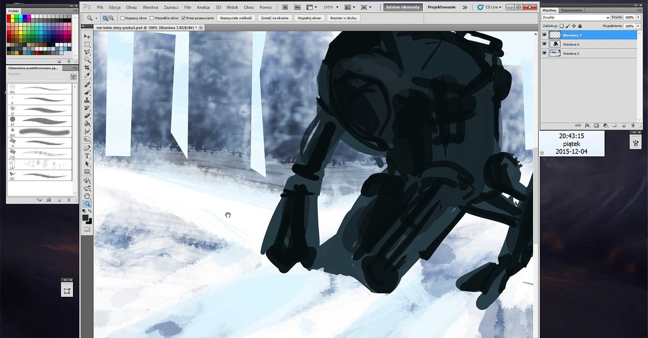Viewport: 648px width, 338px height.
Task: Open the Filtr menu
Action: [188, 7]
